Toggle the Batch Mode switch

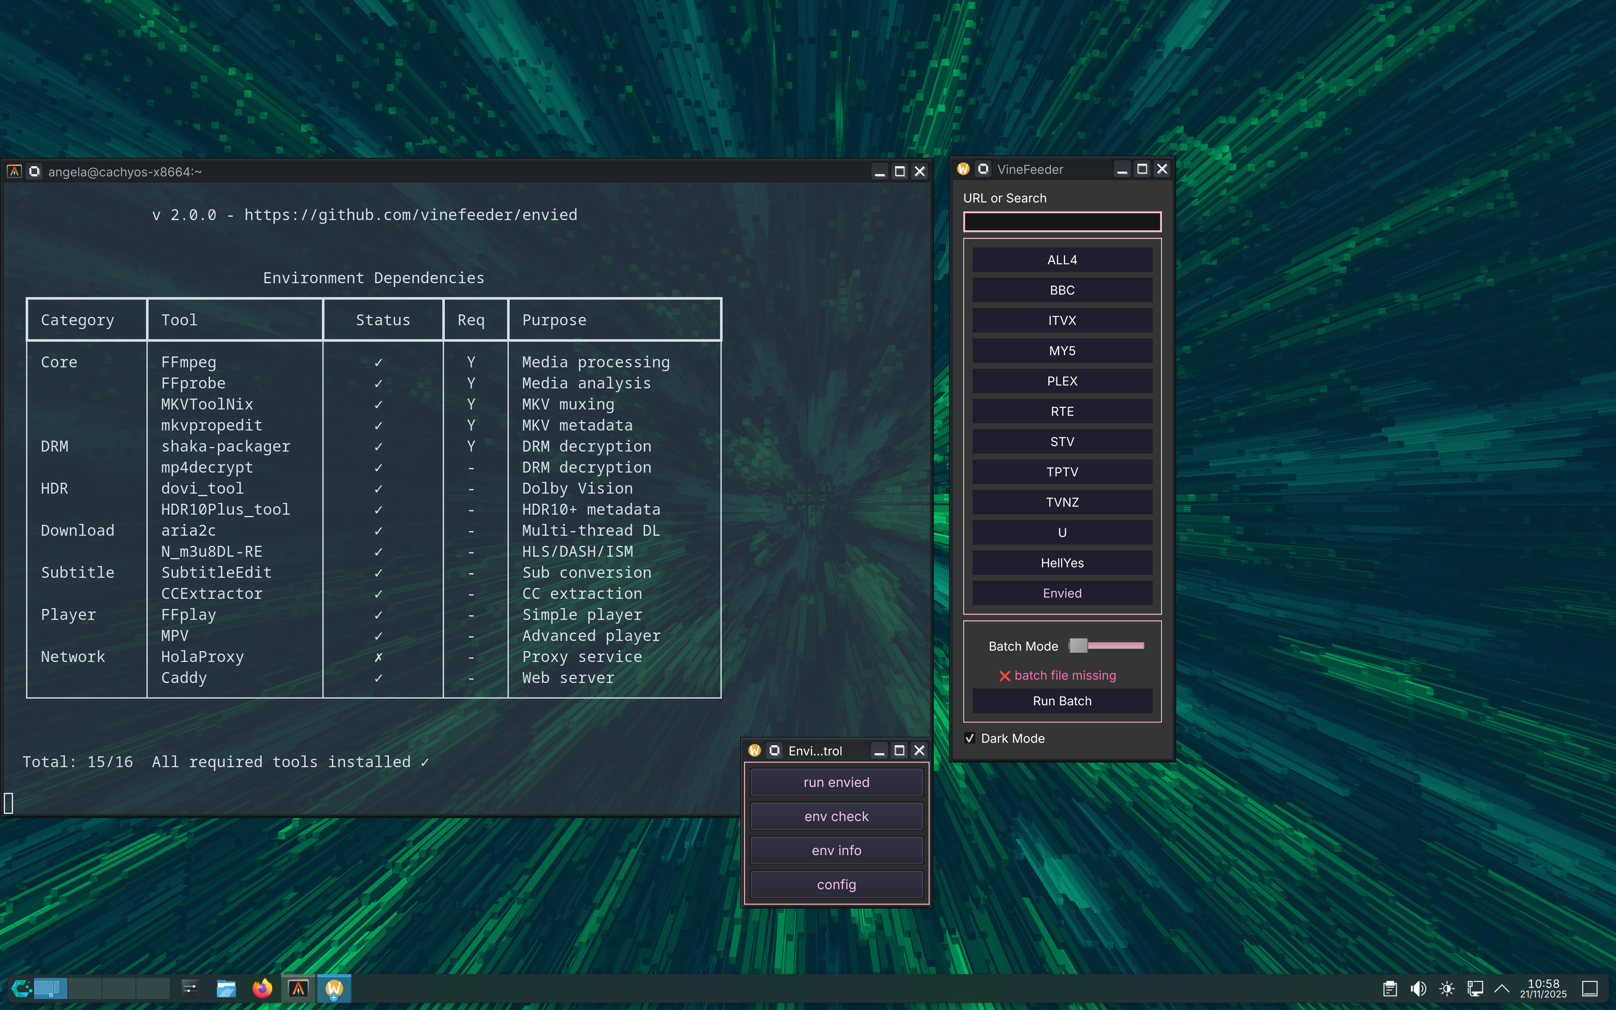[1106, 645]
